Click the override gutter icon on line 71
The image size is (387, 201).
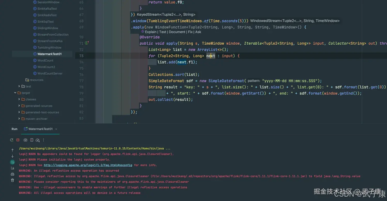coord(87,43)
